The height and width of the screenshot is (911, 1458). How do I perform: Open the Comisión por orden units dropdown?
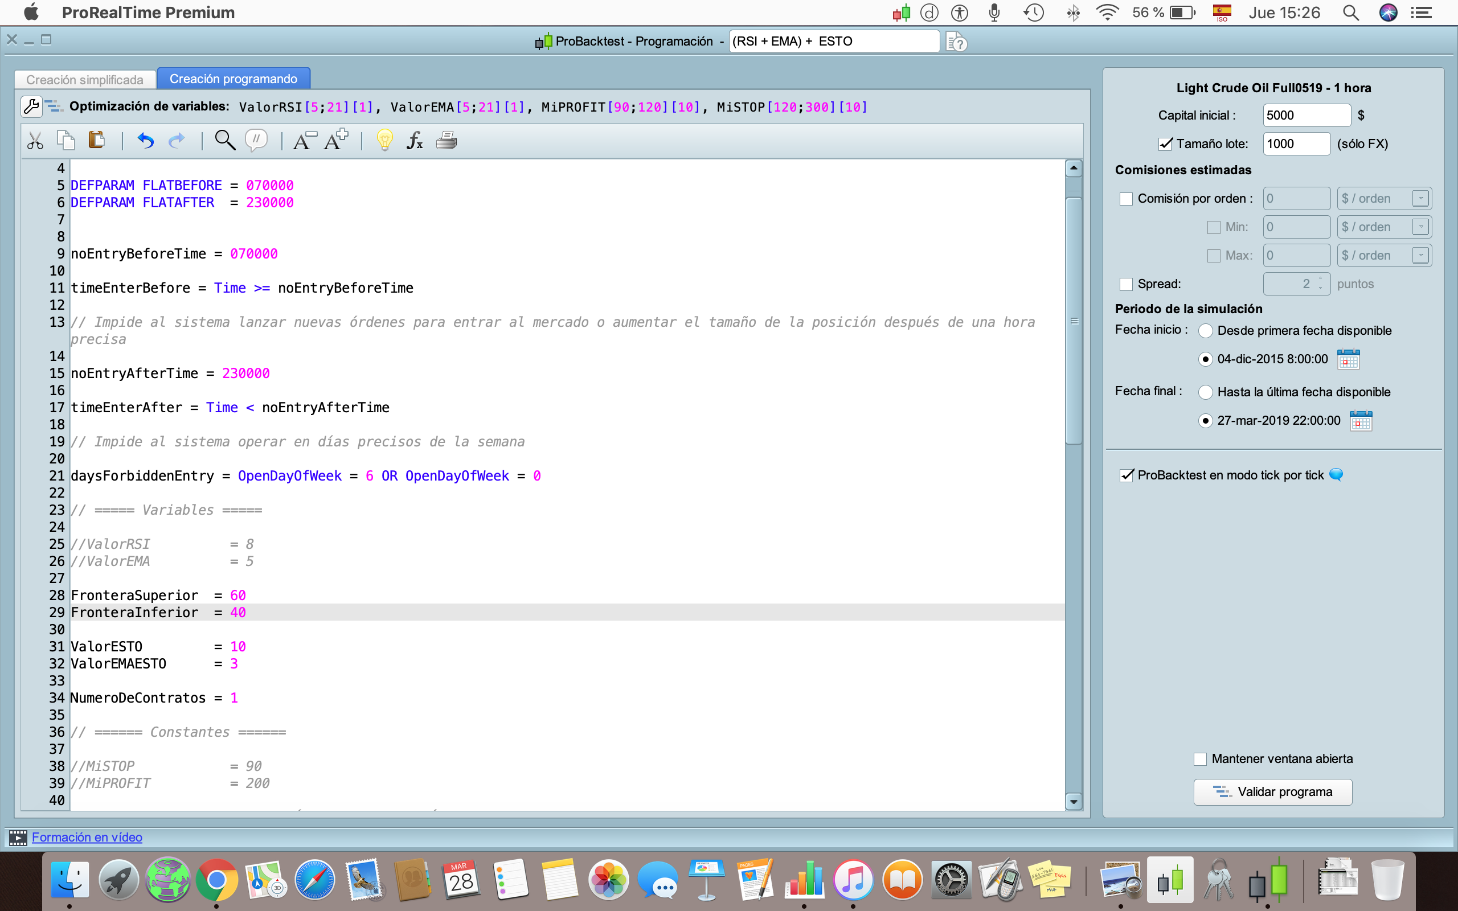click(1420, 199)
